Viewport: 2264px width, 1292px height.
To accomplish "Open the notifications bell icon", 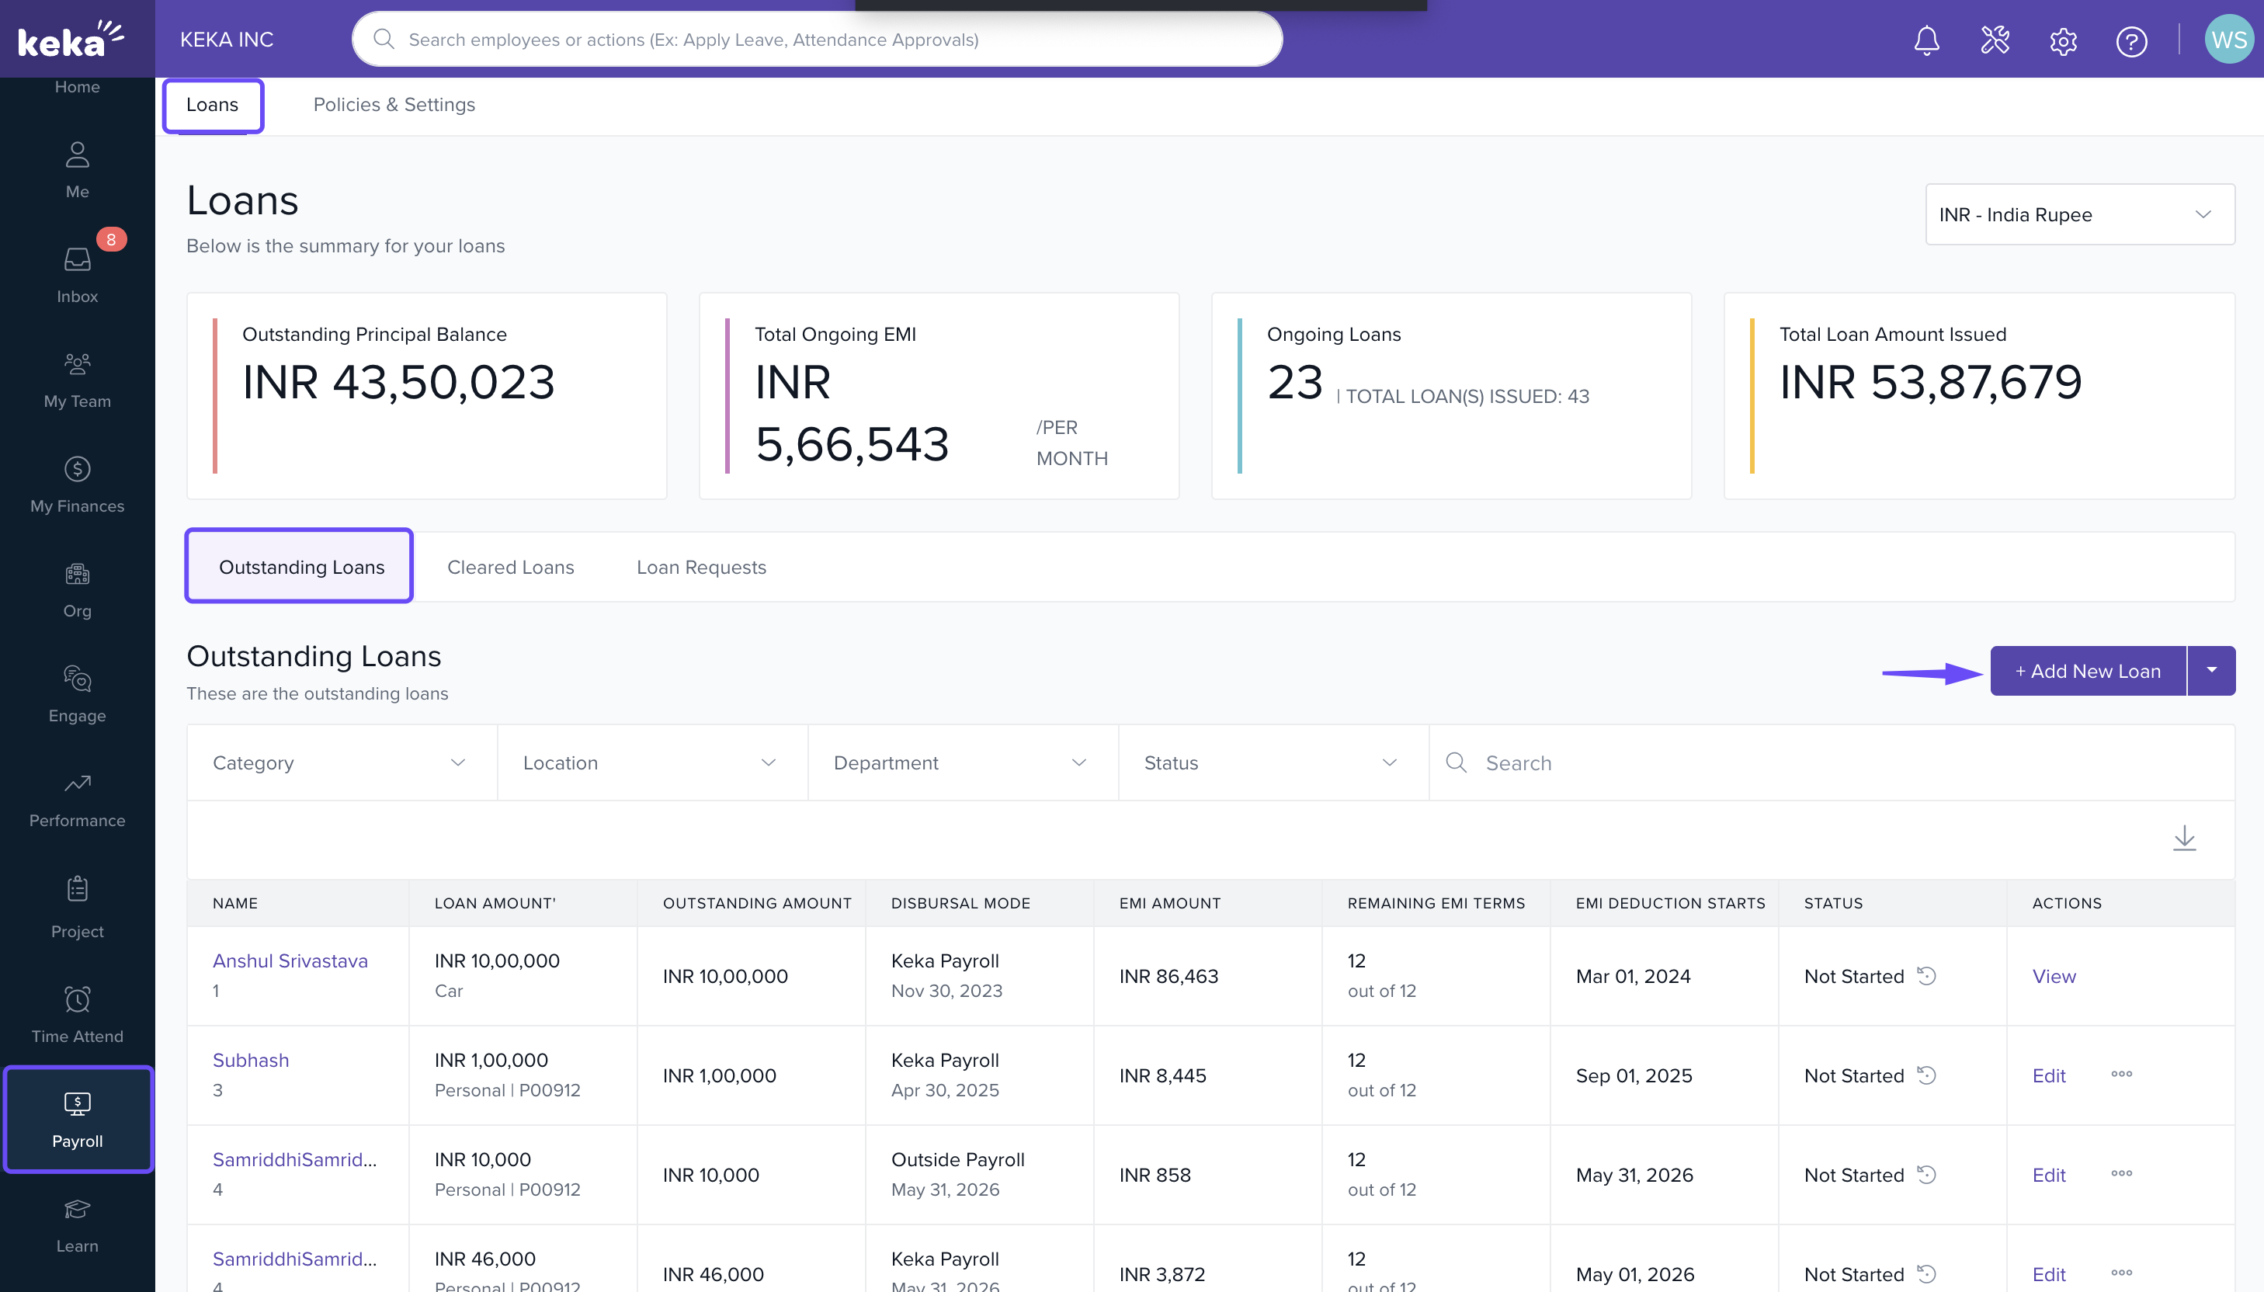I will pyautogui.click(x=1926, y=40).
